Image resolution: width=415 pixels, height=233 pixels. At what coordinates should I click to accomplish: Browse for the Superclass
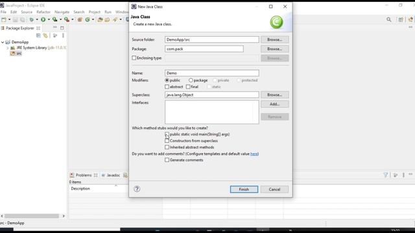[x=274, y=95]
